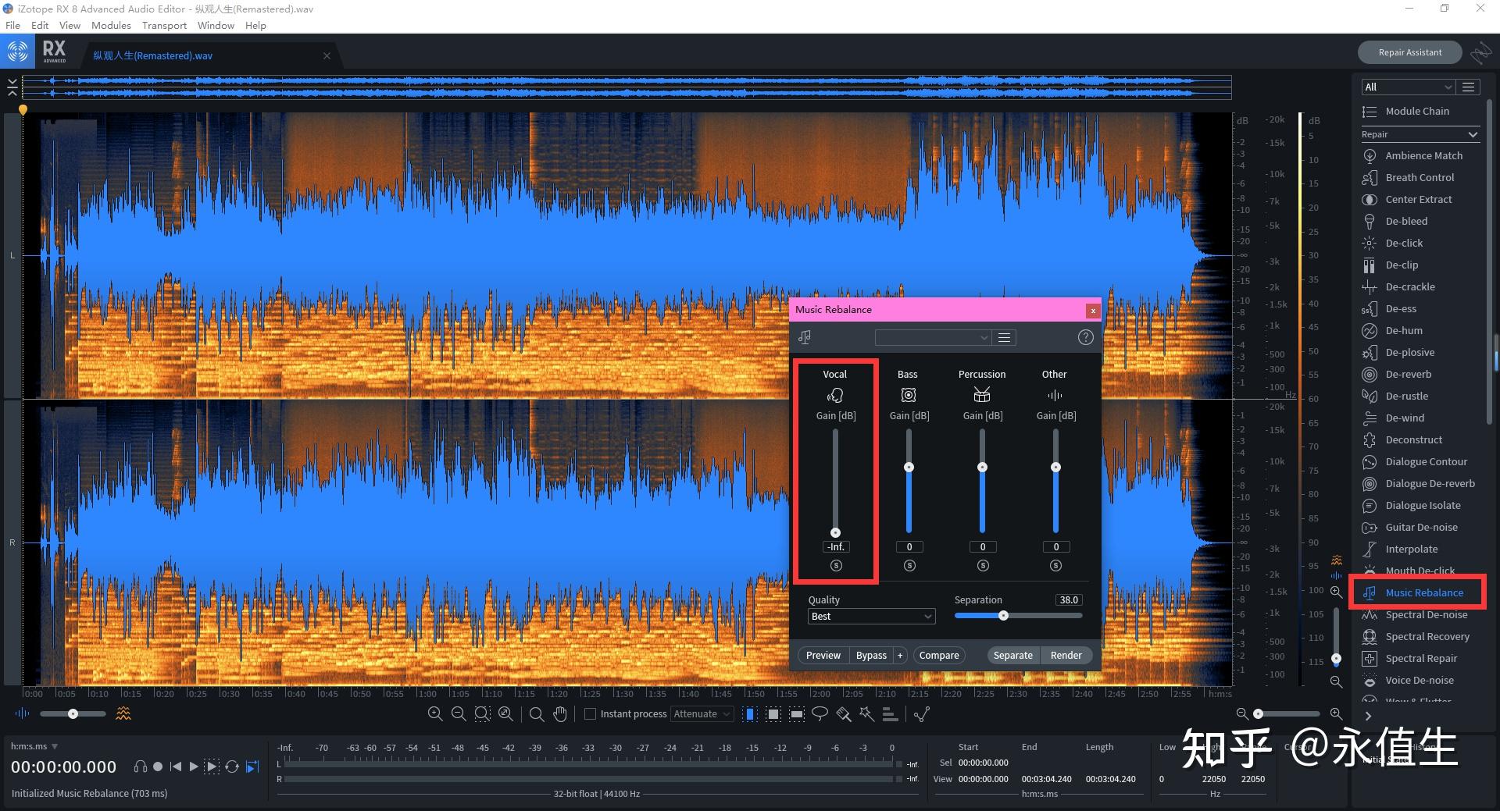Viewport: 1500px width, 811px height.
Task: Expand the Attenuate mode dropdown
Action: (702, 714)
